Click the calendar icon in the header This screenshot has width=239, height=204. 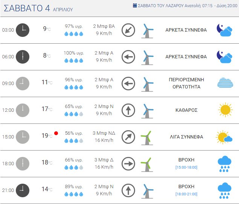click(135, 6)
